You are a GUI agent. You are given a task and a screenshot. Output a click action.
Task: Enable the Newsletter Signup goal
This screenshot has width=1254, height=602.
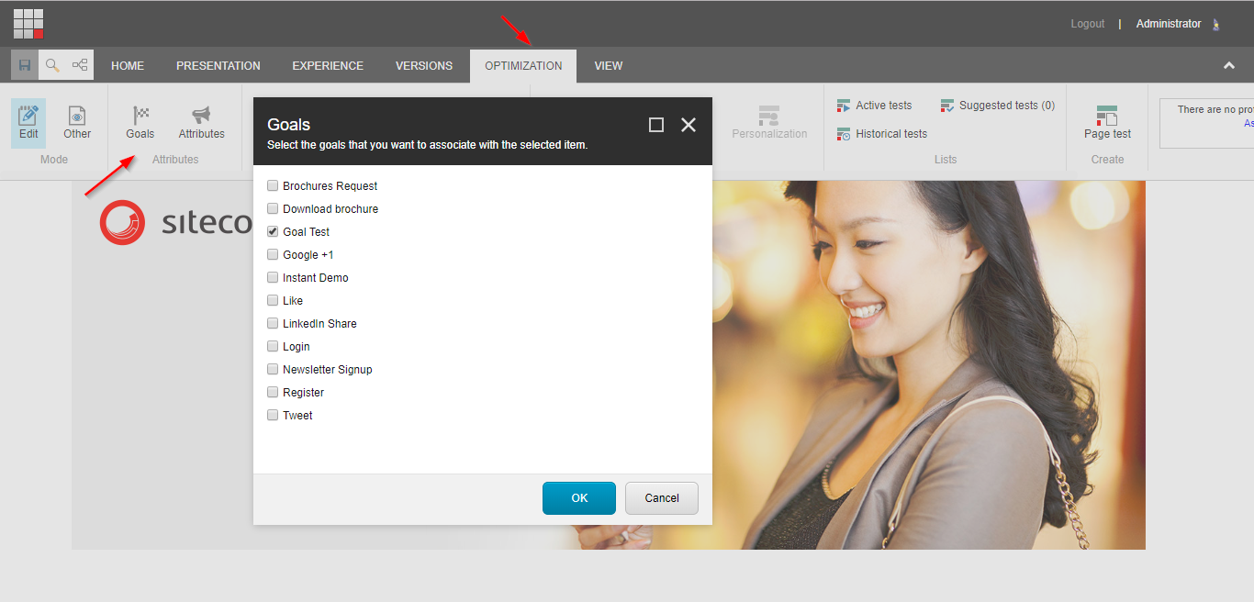coord(273,369)
